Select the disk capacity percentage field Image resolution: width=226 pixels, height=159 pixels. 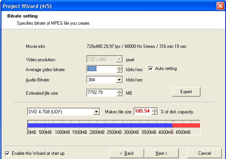coord(143,111)
